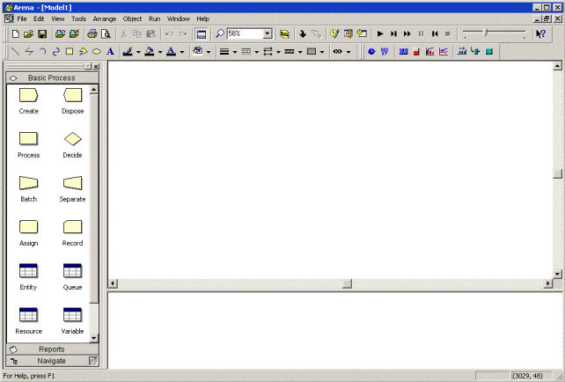
Task: Open the Window menu
Action: [x=179, y=18]
